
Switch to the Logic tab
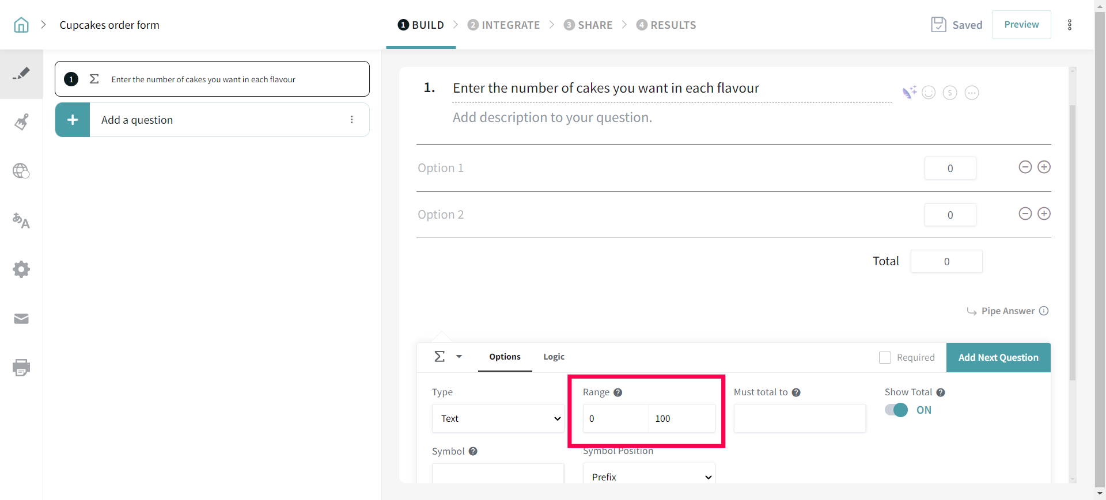554,357
